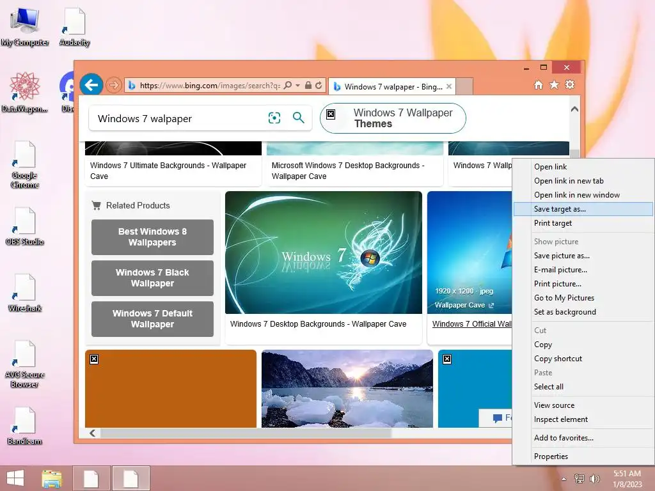Image resolution: width=655 pixels, height=491 pixels.
Task: Click the taskbar network icon
Action: (x=580, y=478)
